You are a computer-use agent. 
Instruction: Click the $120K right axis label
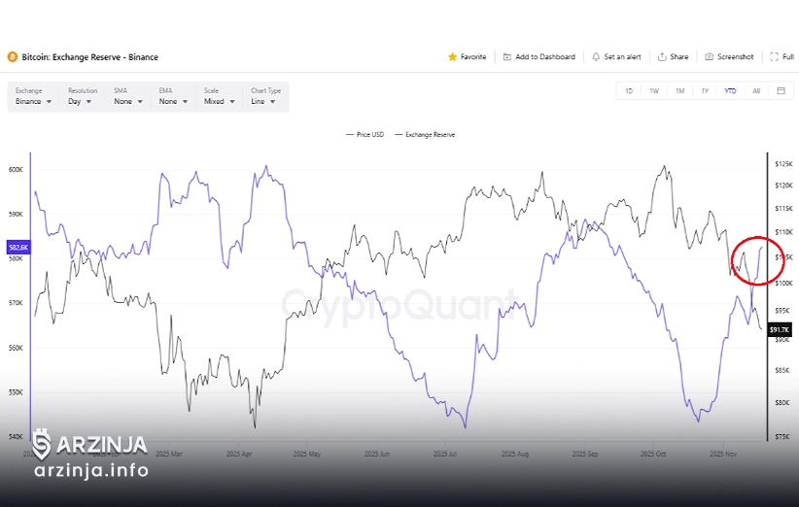point(783,186)
